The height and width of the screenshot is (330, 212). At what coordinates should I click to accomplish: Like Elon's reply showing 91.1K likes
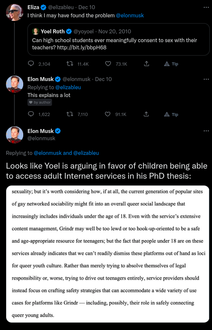(x=108, y=114)
